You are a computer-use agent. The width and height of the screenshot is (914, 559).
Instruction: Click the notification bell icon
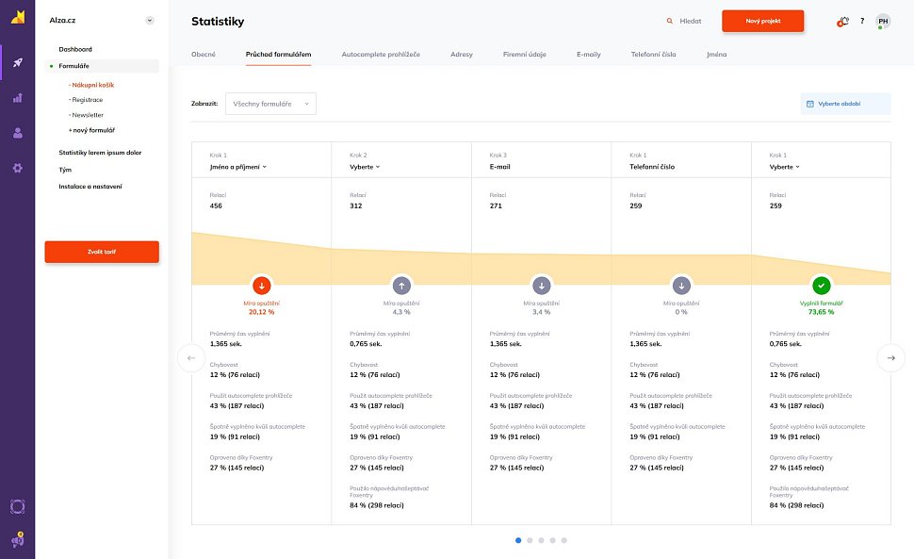[843, 21]
